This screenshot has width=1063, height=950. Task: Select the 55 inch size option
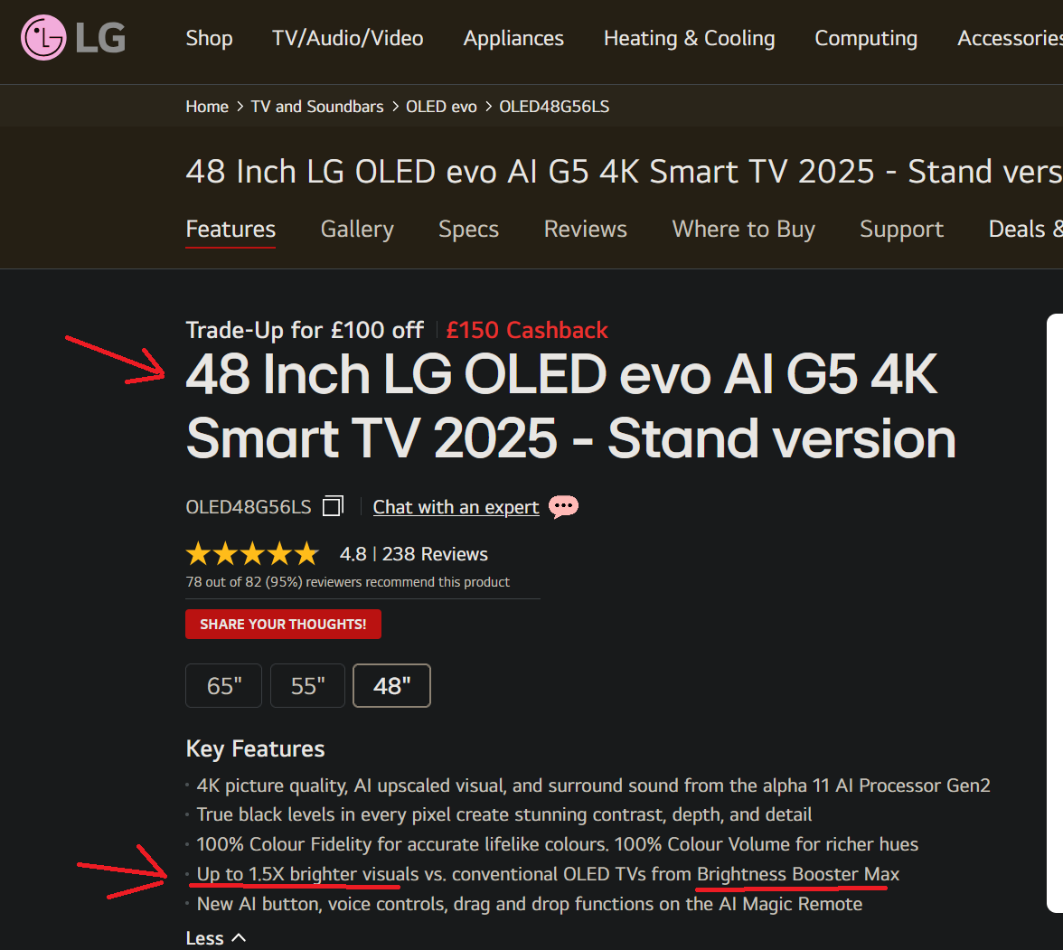(x=307, y=685)
